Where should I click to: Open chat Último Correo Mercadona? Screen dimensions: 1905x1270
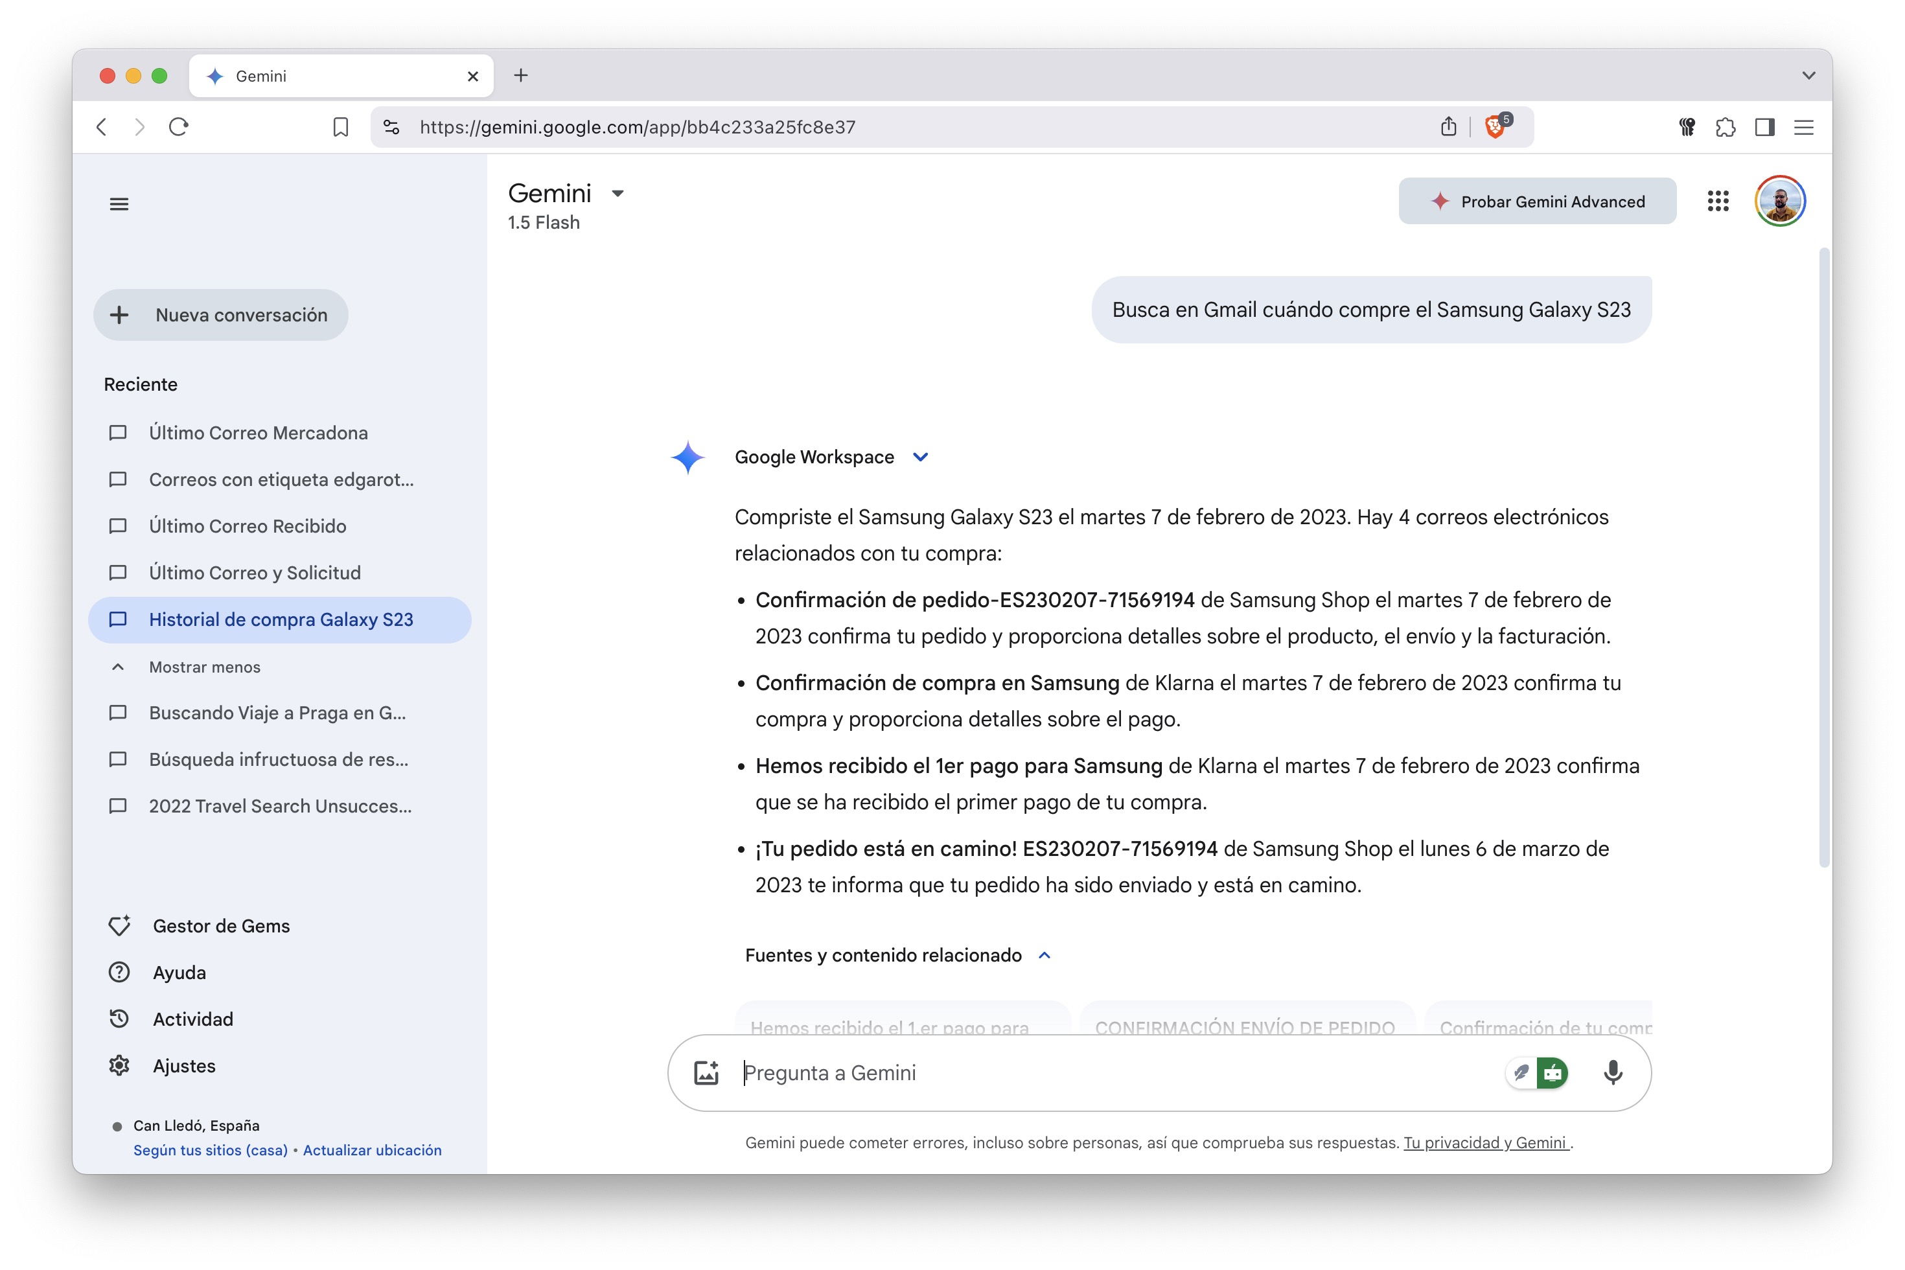click(x=279, y=433)
